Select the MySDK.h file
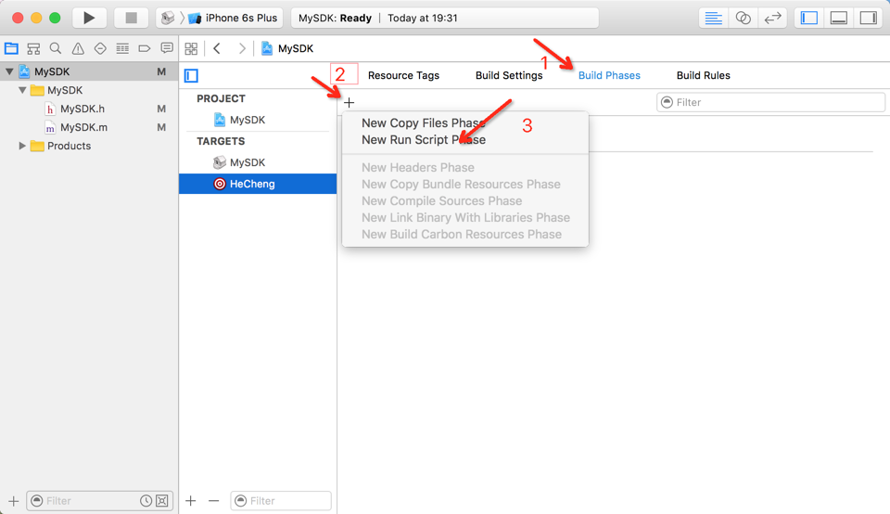Viewport: 890px width, 514px height. (x=83, y=109)
